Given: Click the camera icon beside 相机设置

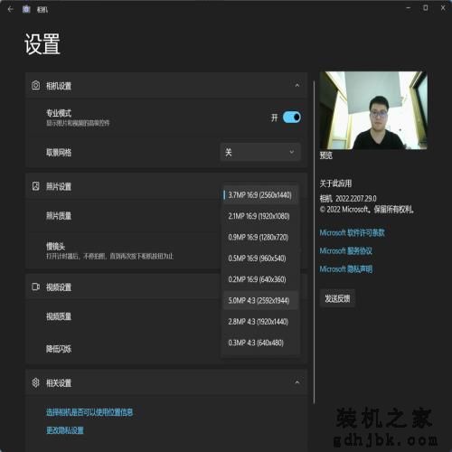Looking at the screenshot, I should click(35, 86).
